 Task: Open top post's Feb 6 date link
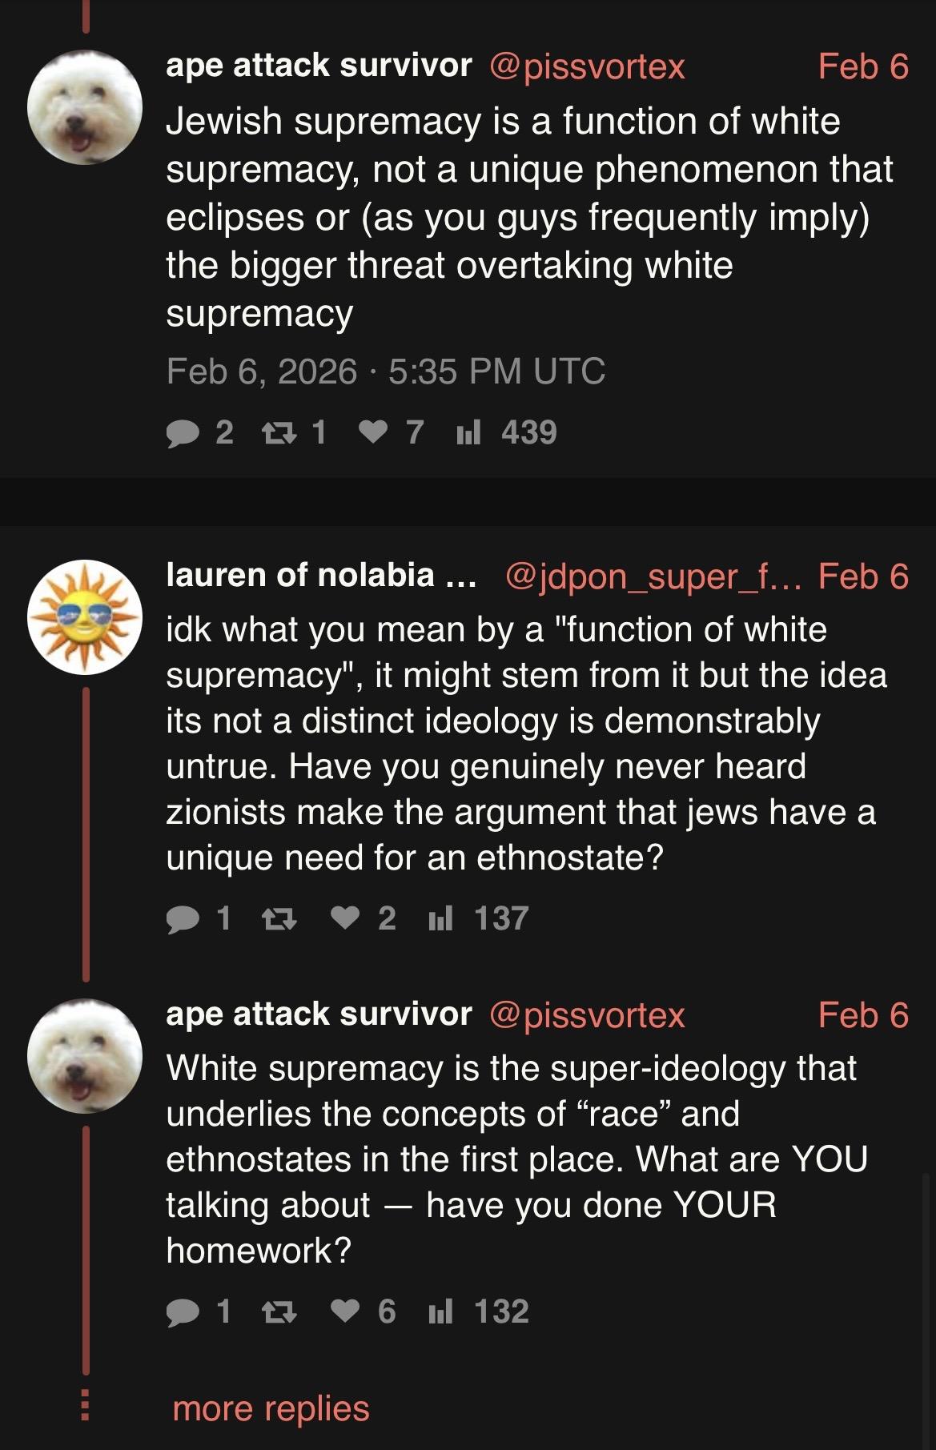[863, 66]
